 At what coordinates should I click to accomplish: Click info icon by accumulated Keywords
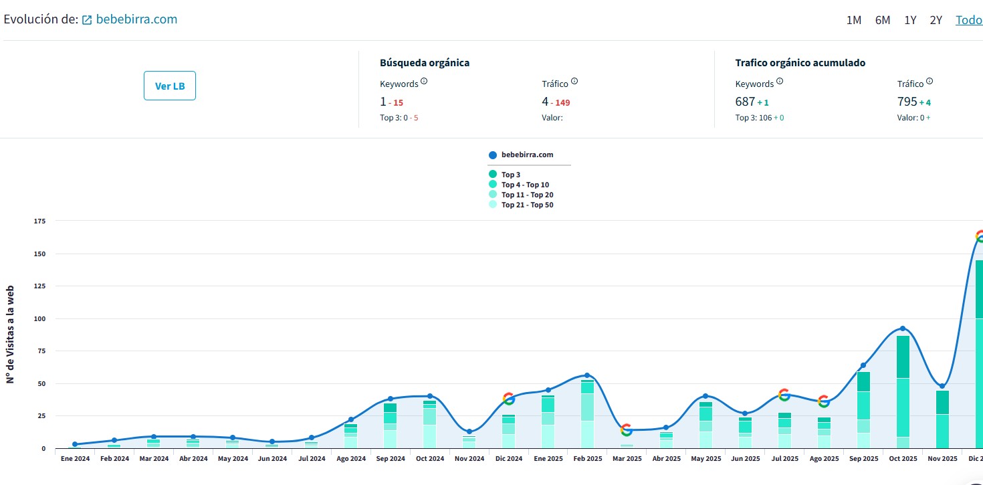coord(780,82)
